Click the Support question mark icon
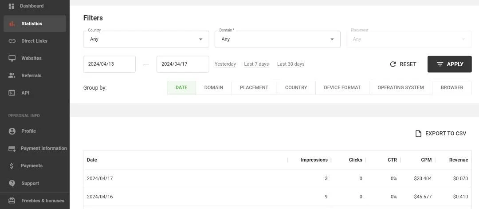The width and height of the screenshot is (479, 209). click(x=12, y=183)
